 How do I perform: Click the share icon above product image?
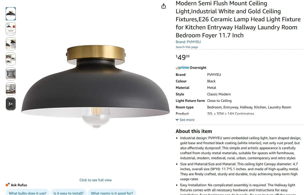(x=164, y=6)
